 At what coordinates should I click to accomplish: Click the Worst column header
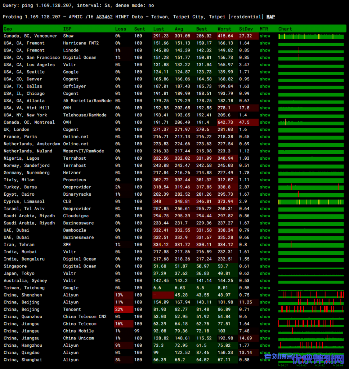tap(224, 29)
